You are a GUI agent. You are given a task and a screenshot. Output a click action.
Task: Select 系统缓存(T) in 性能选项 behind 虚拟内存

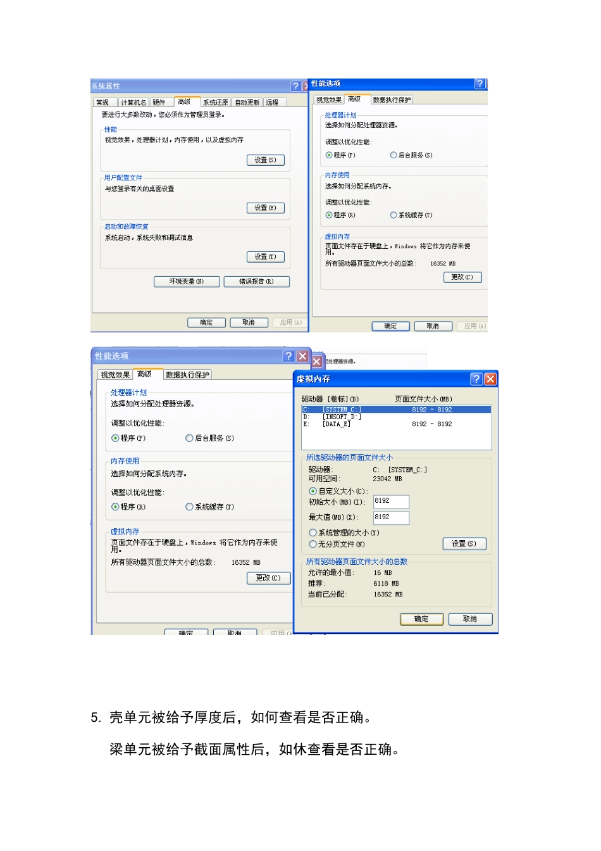(x=210, y=507)
